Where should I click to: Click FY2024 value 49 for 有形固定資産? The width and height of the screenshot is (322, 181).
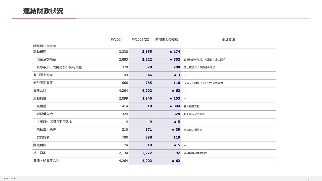126,75
